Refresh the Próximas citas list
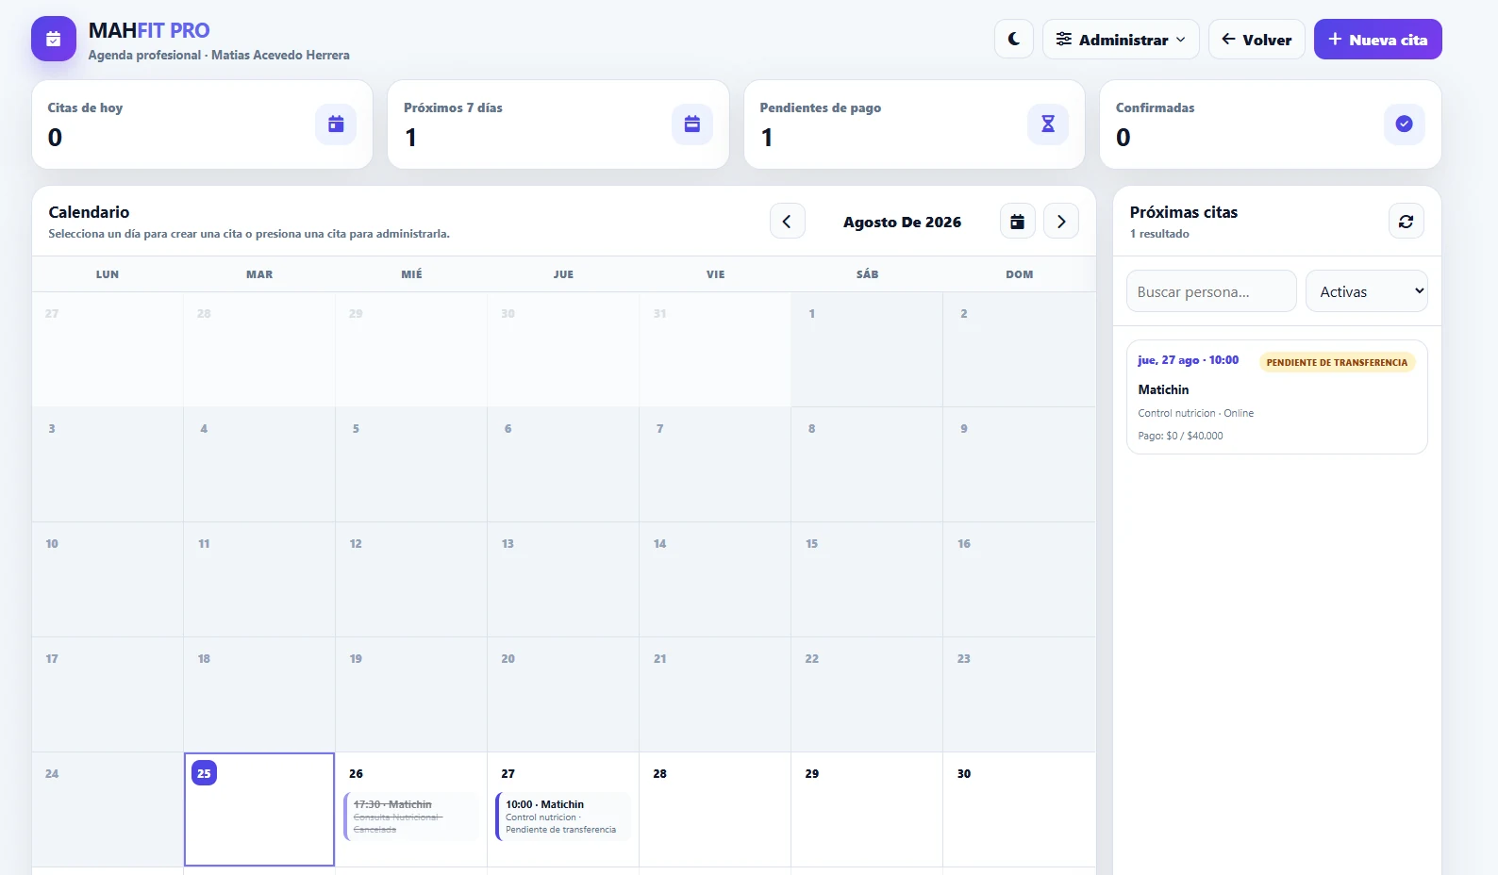Image resolution: width=1498 pixels, height=875 pixels. point(1406,222)
